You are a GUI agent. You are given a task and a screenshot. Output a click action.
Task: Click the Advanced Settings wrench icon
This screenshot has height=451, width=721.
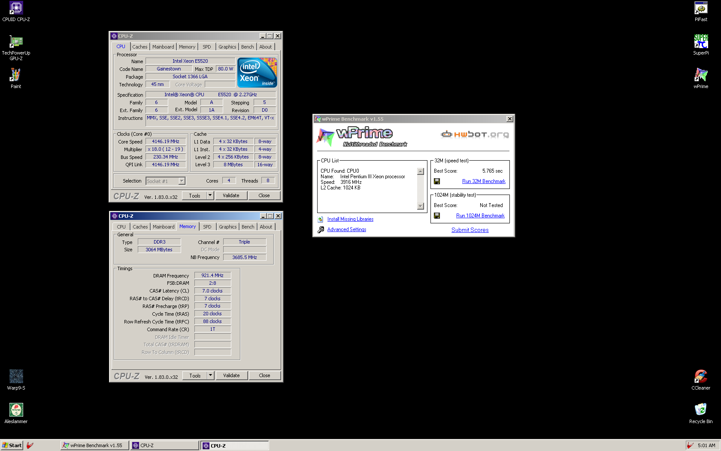[x=321, y=230]
